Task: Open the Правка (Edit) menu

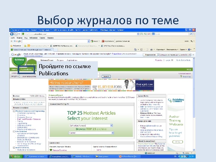Action: [19, 38]
